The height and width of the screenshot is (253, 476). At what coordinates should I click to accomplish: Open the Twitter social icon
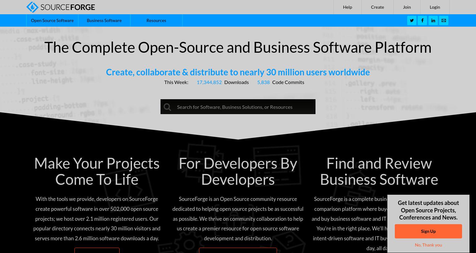click(x=412, y=20)
